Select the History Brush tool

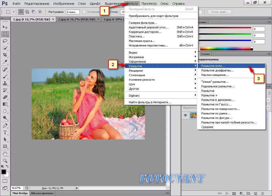pyautogui.click(x=5, y=90)
